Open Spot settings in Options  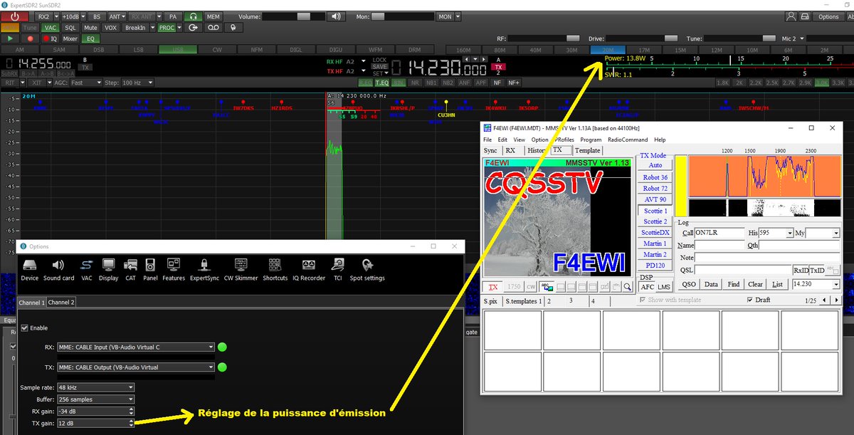pyautogui.click(x=368, y=269)
